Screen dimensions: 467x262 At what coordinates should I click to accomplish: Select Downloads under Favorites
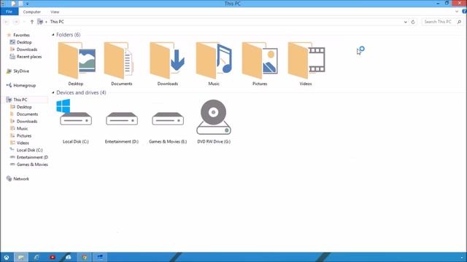[x=27, y=49]
